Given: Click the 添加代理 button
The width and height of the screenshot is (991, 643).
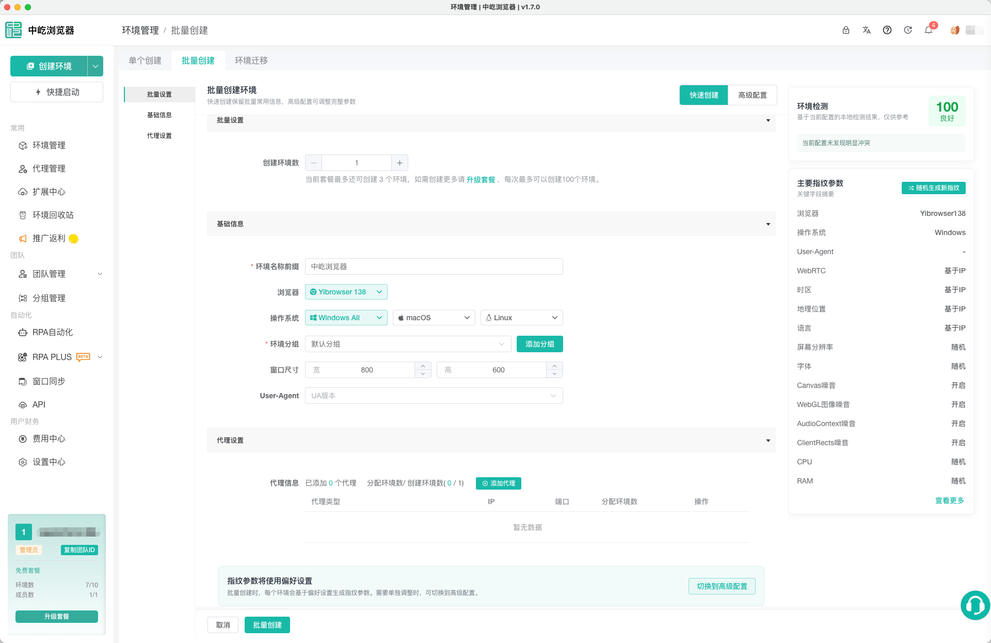Looking at the screenshot, I should tap(499, 483).
